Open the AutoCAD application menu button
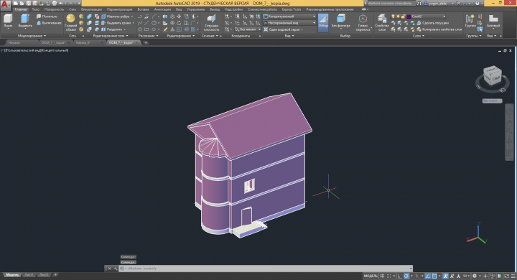Image resolution: width=517 pixels, height=280 pixels. click(5, 4)
